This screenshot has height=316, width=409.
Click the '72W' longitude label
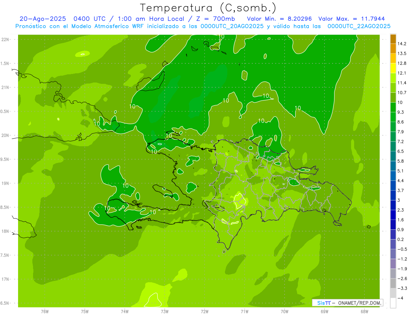coord(204,312)
